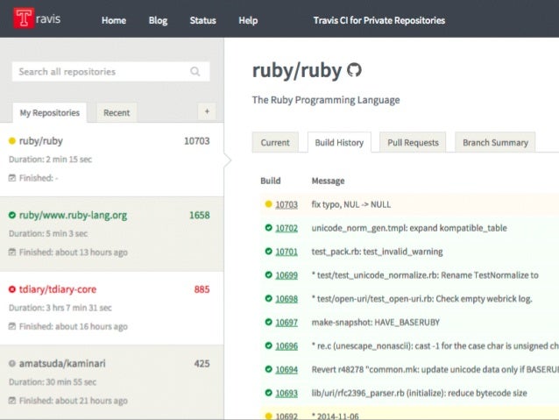Click message 'fix typo, NUL -> NULL'
Screen dimensions: 559x420
tap(351, 204)
